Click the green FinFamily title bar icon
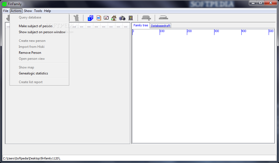 [4, 4]
